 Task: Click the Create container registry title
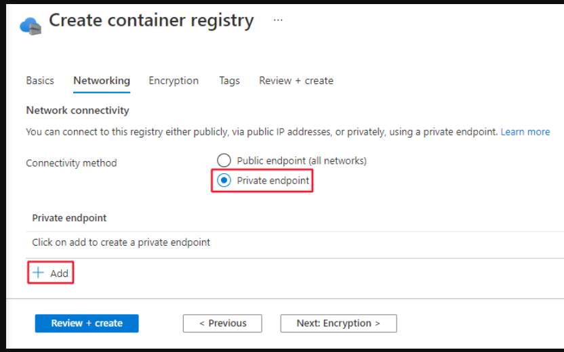(151, 20)
